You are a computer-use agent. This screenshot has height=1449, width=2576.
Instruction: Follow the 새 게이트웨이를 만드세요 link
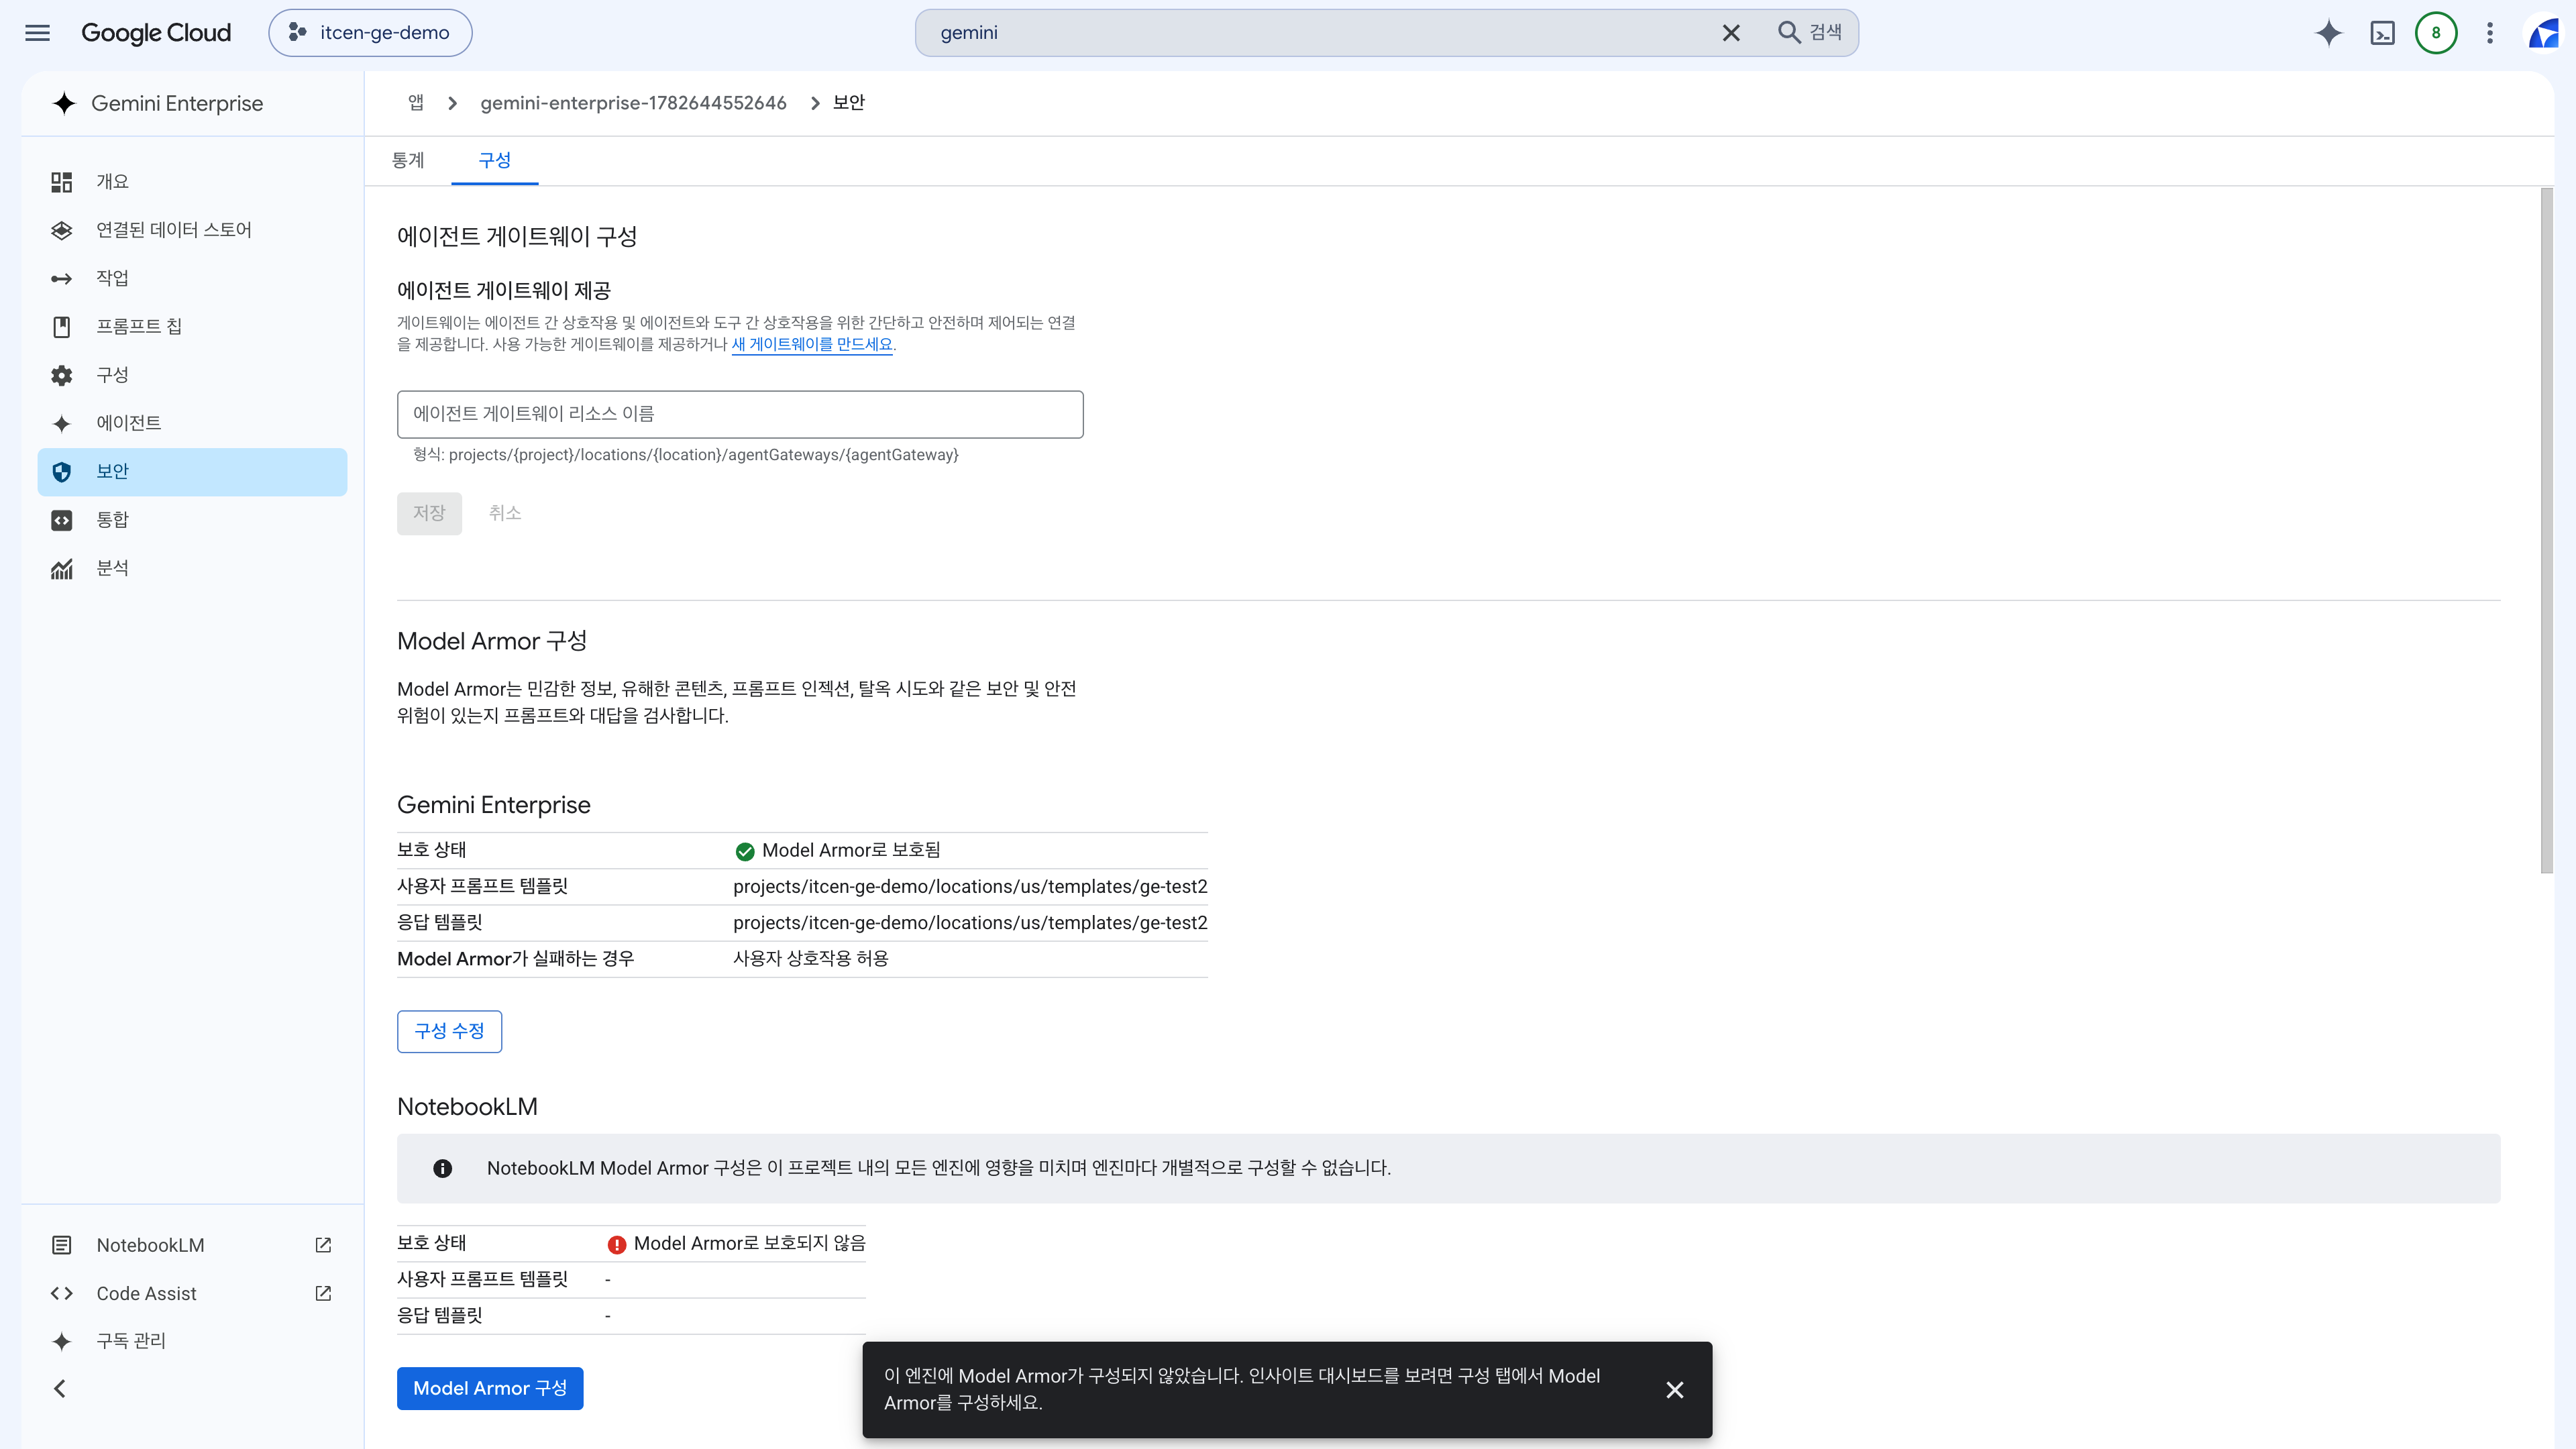click(812, 344)
